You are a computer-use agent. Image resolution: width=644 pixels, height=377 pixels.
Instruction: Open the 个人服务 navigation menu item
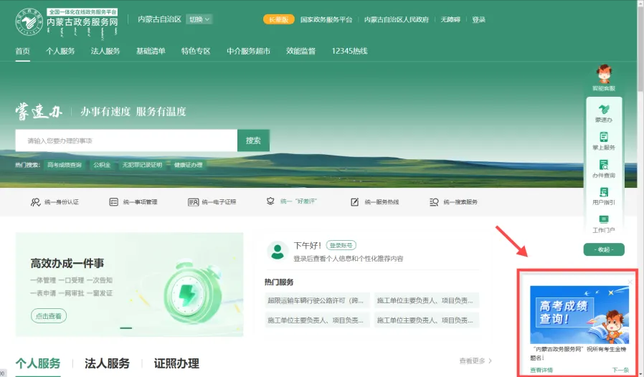tap(60, 51)
